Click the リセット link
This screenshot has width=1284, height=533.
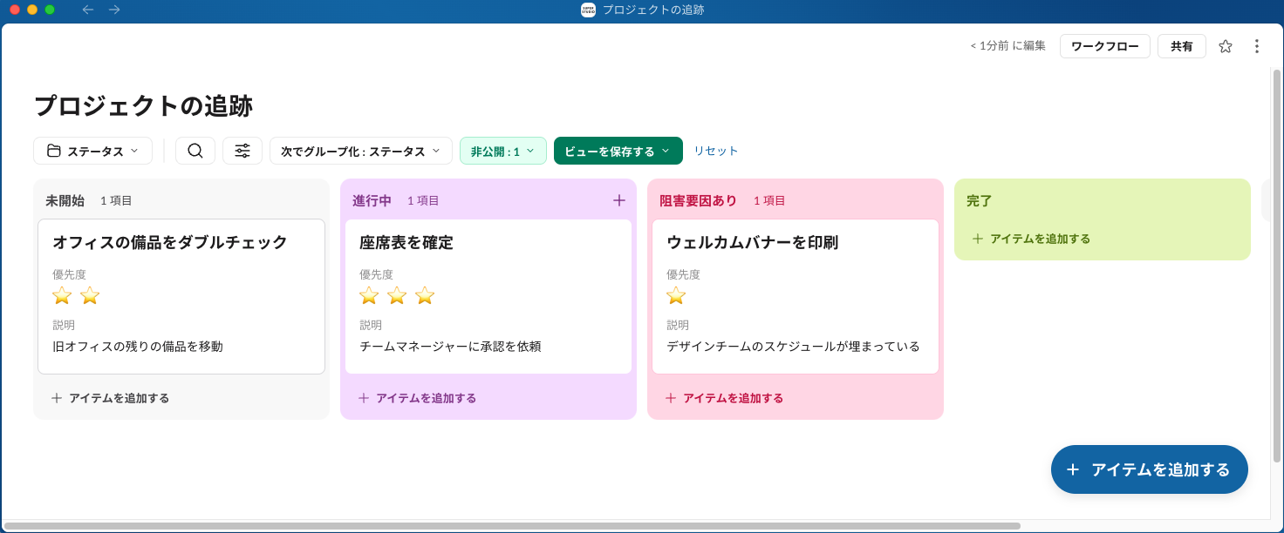[x=715, y=150]
